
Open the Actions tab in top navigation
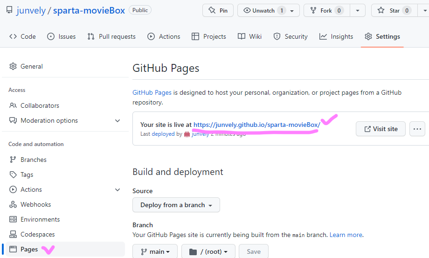pos(164,36)
